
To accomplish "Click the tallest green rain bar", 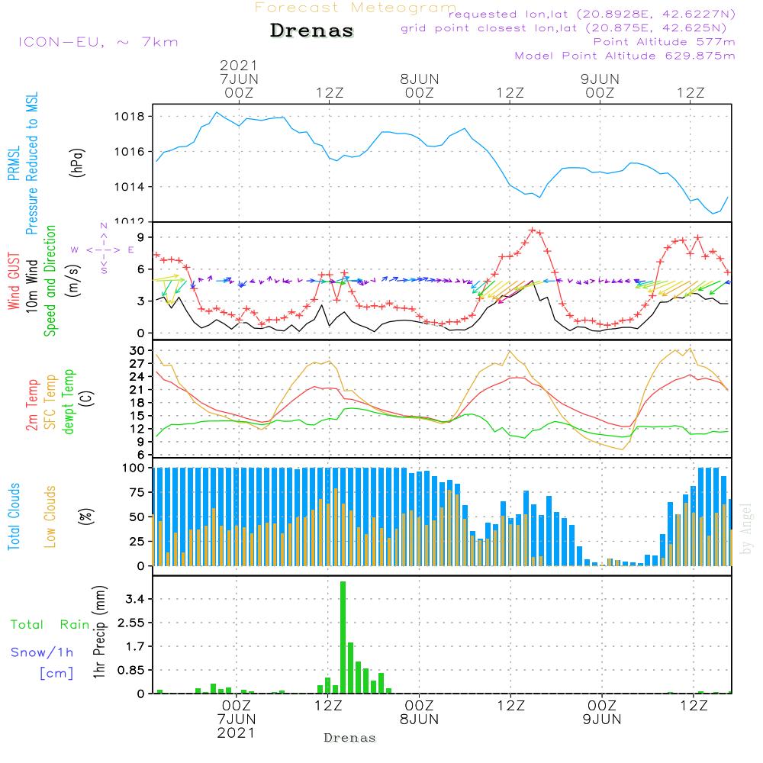I will (343, 637).
